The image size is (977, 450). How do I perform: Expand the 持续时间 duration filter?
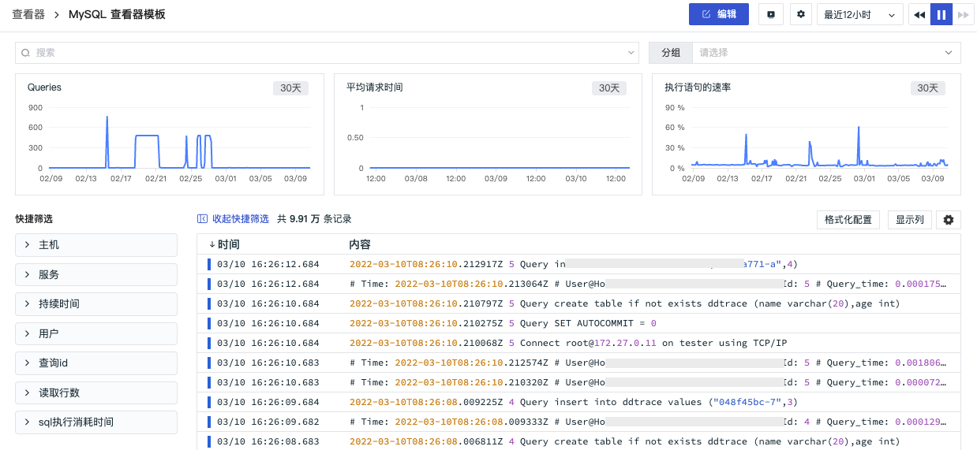pyautogui.click(x=96, y=304)
